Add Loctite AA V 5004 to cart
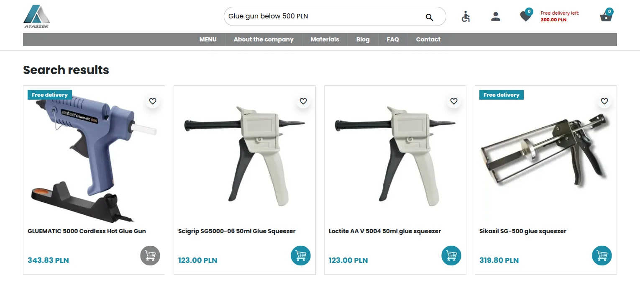This screenshot has width=640, height=283. [451, 255]
